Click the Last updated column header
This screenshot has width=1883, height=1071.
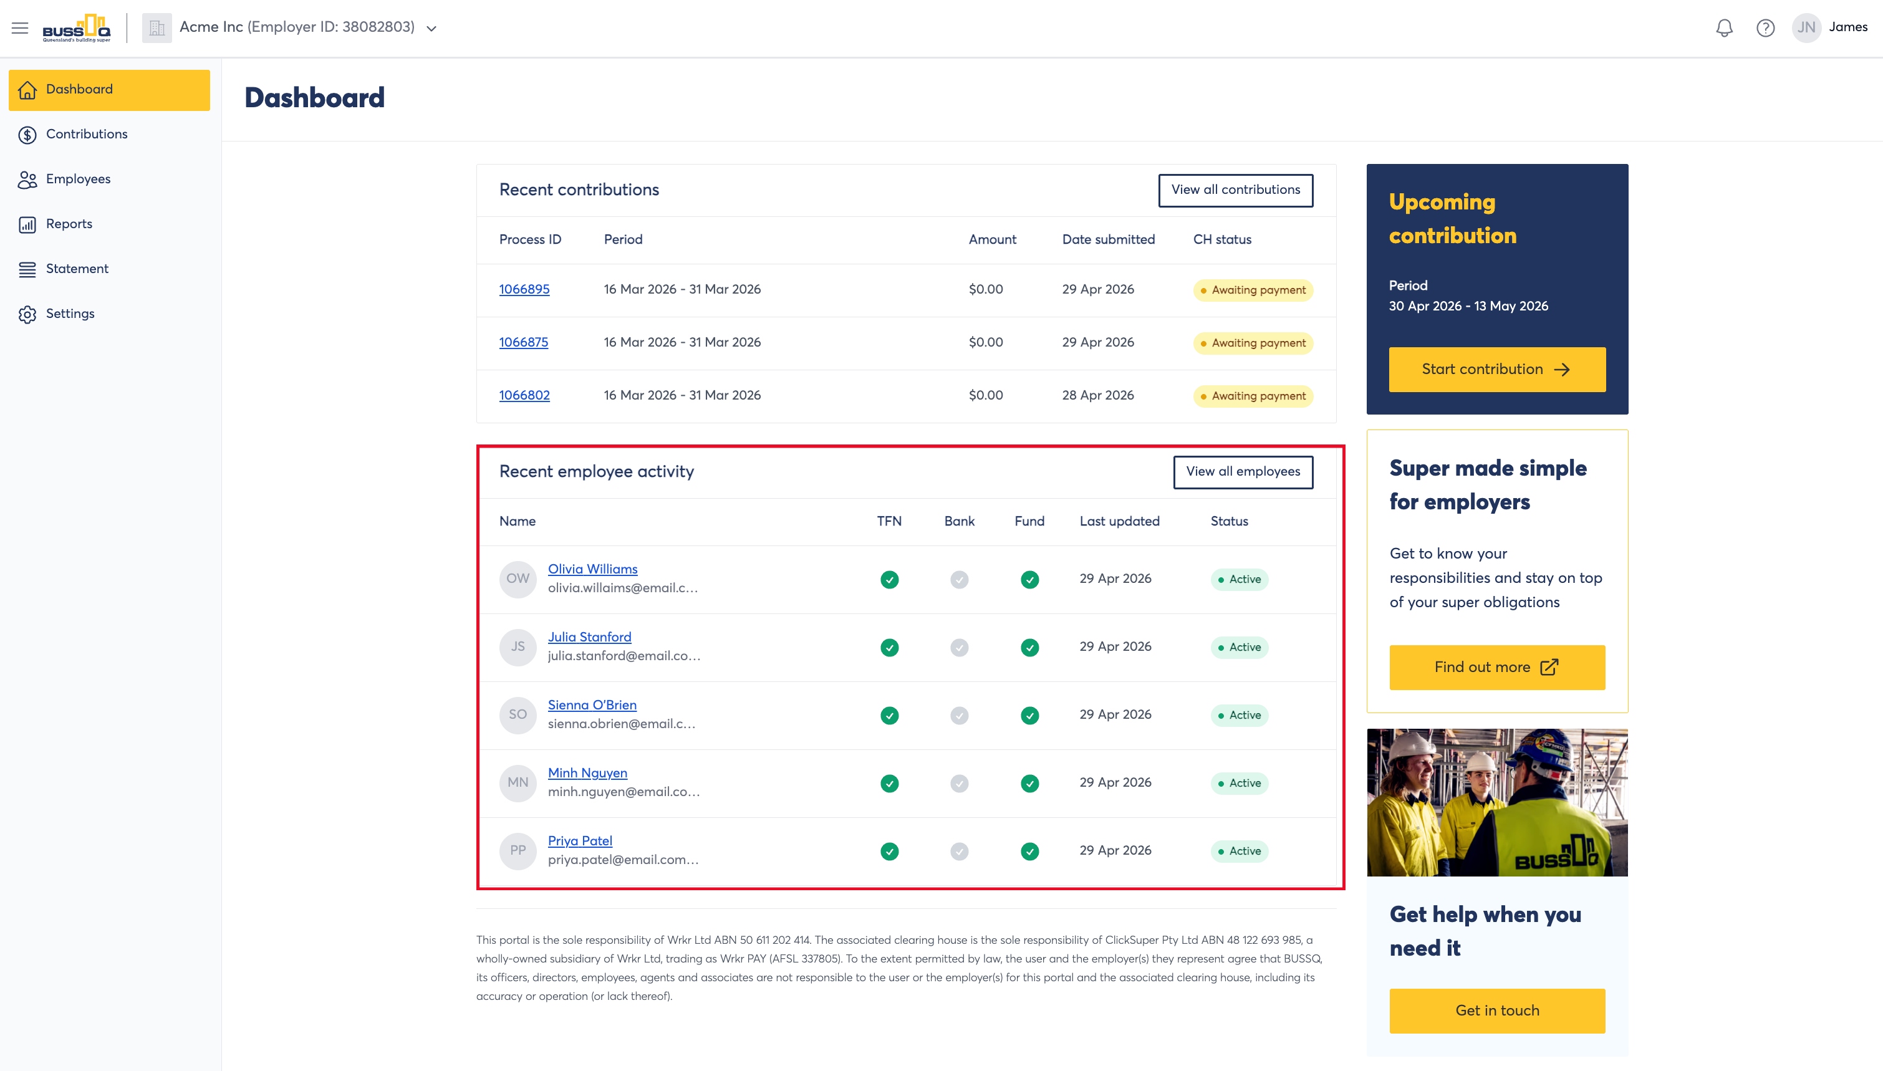point(1119,522)
